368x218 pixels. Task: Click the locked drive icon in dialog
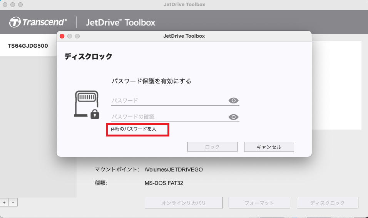(x=87, y=105)
